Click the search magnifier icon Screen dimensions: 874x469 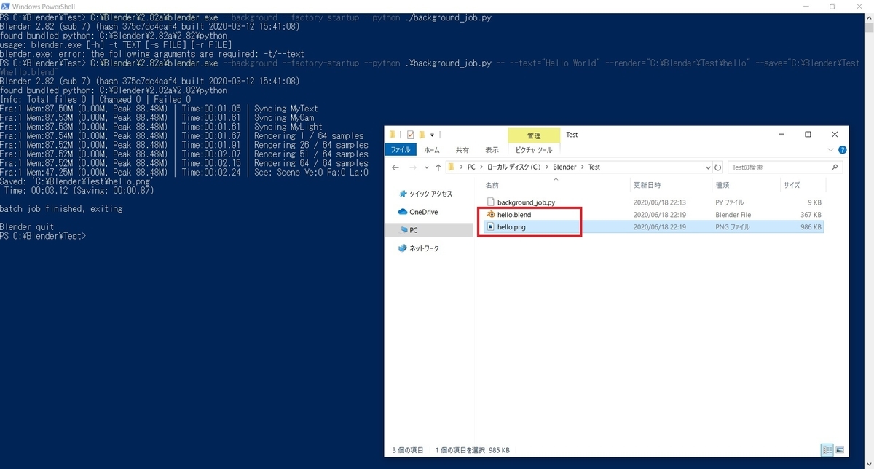tap(836, 167)
